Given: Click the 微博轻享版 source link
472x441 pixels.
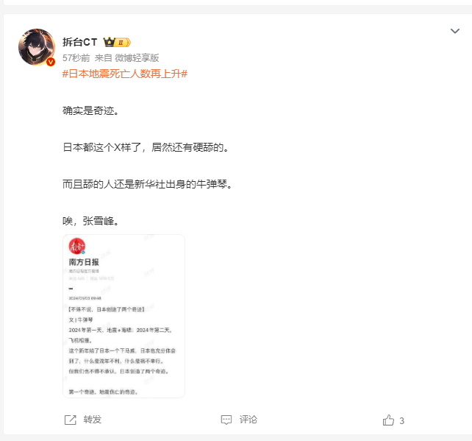Looking at the screenshot, I should coord(137,58).
